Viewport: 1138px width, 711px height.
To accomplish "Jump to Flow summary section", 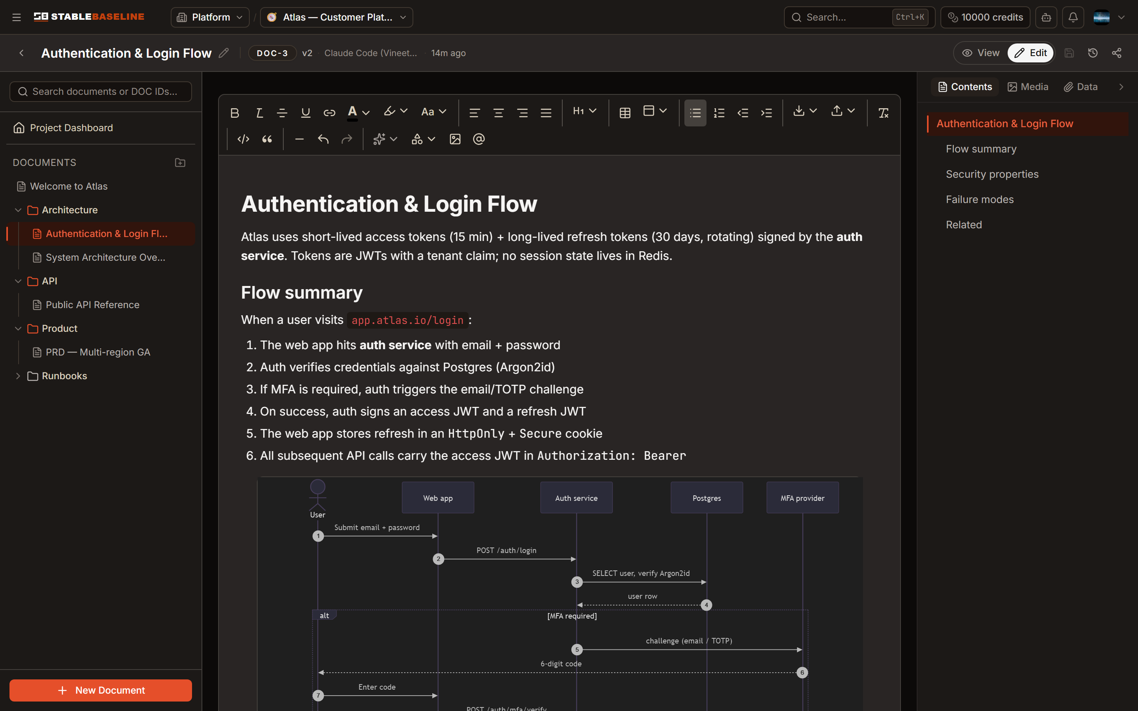I will (981, 149).
